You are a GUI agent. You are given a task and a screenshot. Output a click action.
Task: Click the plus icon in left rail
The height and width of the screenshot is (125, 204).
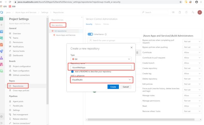click(2, 25)
